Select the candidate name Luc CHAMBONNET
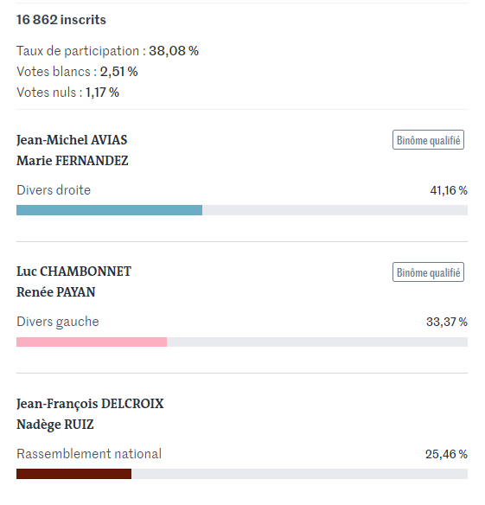 73,272
